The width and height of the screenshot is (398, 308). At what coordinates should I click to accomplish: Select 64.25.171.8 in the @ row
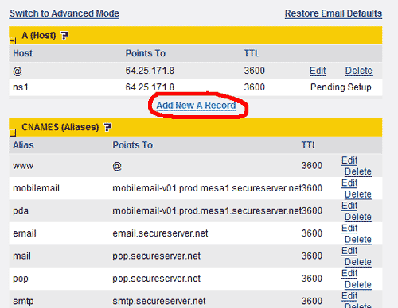pos(150,71)
